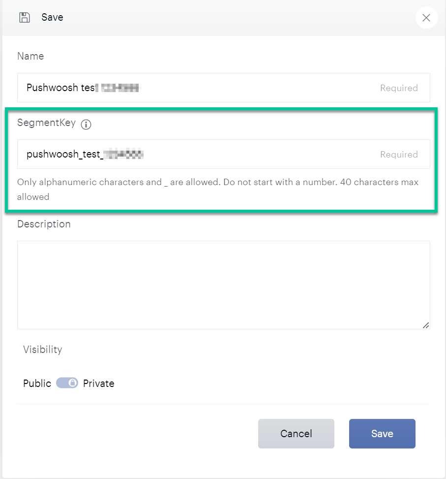Click the SegmentKey info icon

[86, 125]
